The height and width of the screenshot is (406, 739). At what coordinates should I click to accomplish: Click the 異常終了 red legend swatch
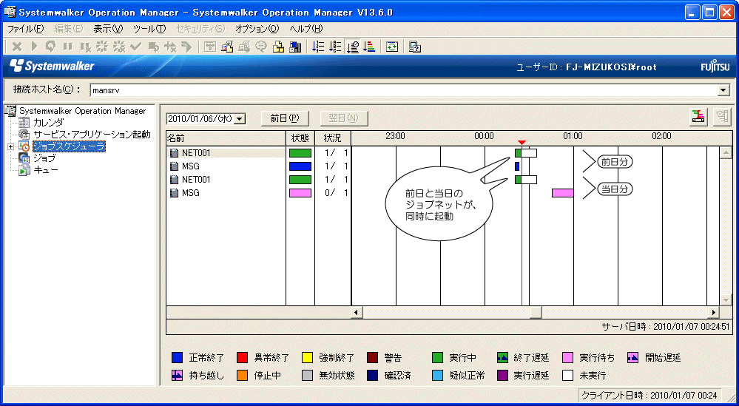click(242, 358)
